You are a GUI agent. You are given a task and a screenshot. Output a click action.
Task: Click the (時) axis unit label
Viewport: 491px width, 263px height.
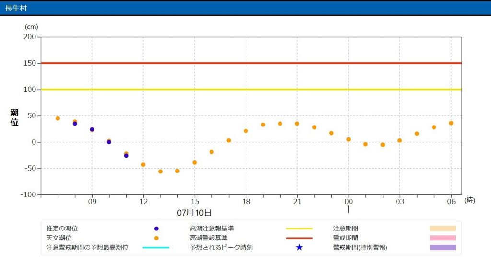469,200
